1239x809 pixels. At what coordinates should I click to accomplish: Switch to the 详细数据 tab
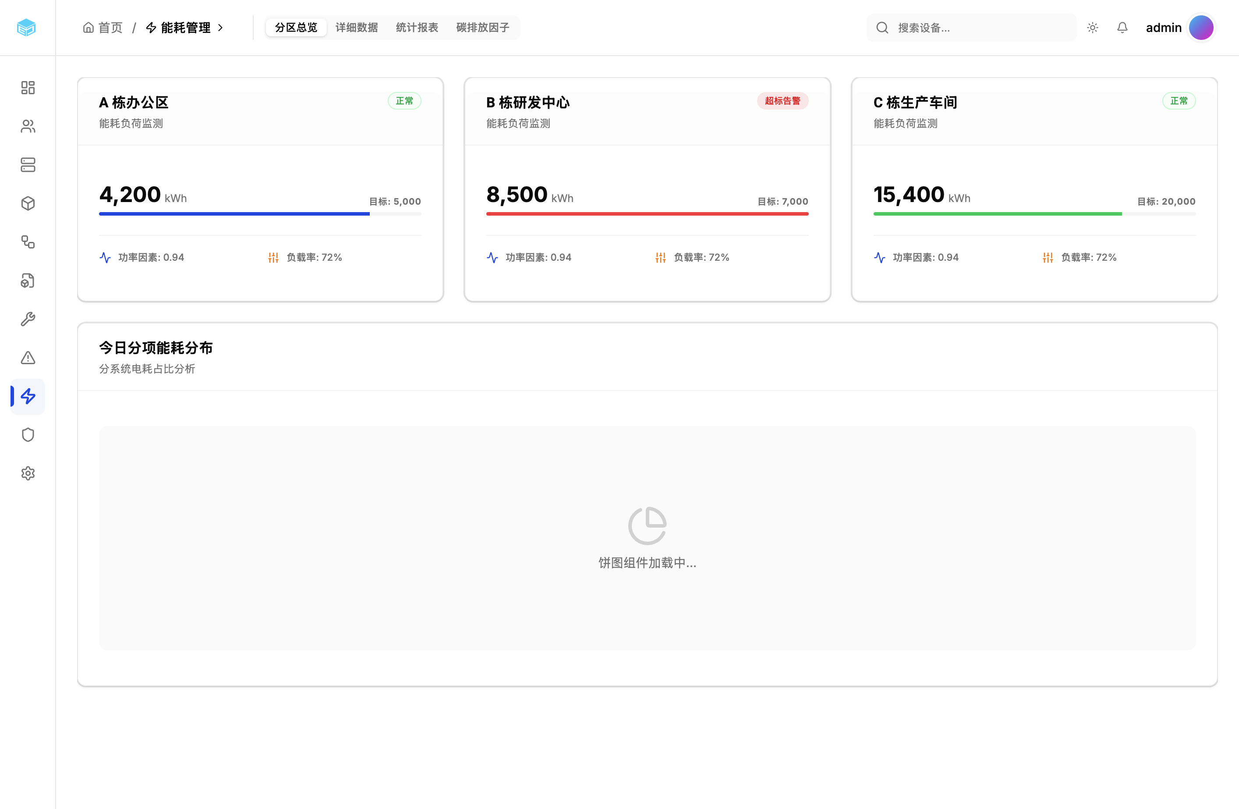point(357,28)
